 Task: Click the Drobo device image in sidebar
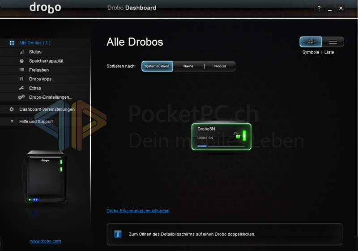[x=46, y=177]
